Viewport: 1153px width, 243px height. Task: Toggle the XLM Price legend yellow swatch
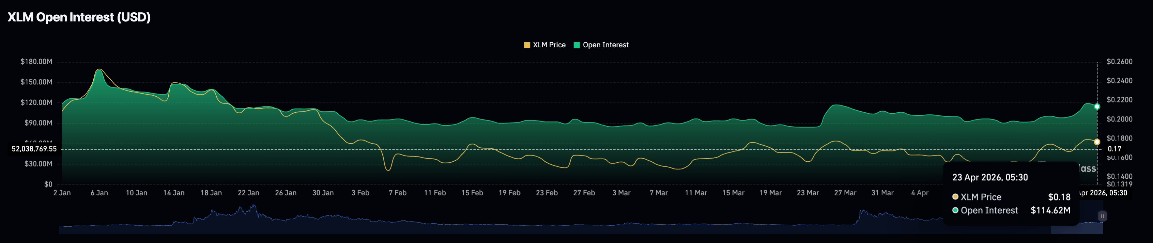click(527, 45)
